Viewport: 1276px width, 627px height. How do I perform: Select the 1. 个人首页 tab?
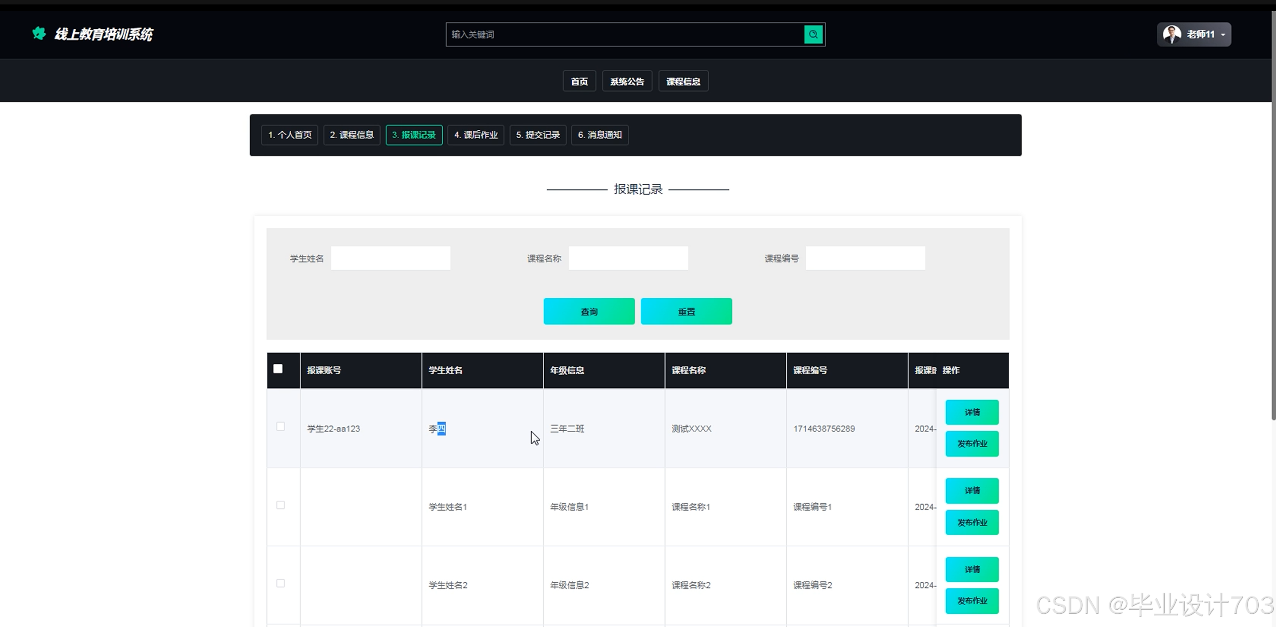click(x=290, y=135)
